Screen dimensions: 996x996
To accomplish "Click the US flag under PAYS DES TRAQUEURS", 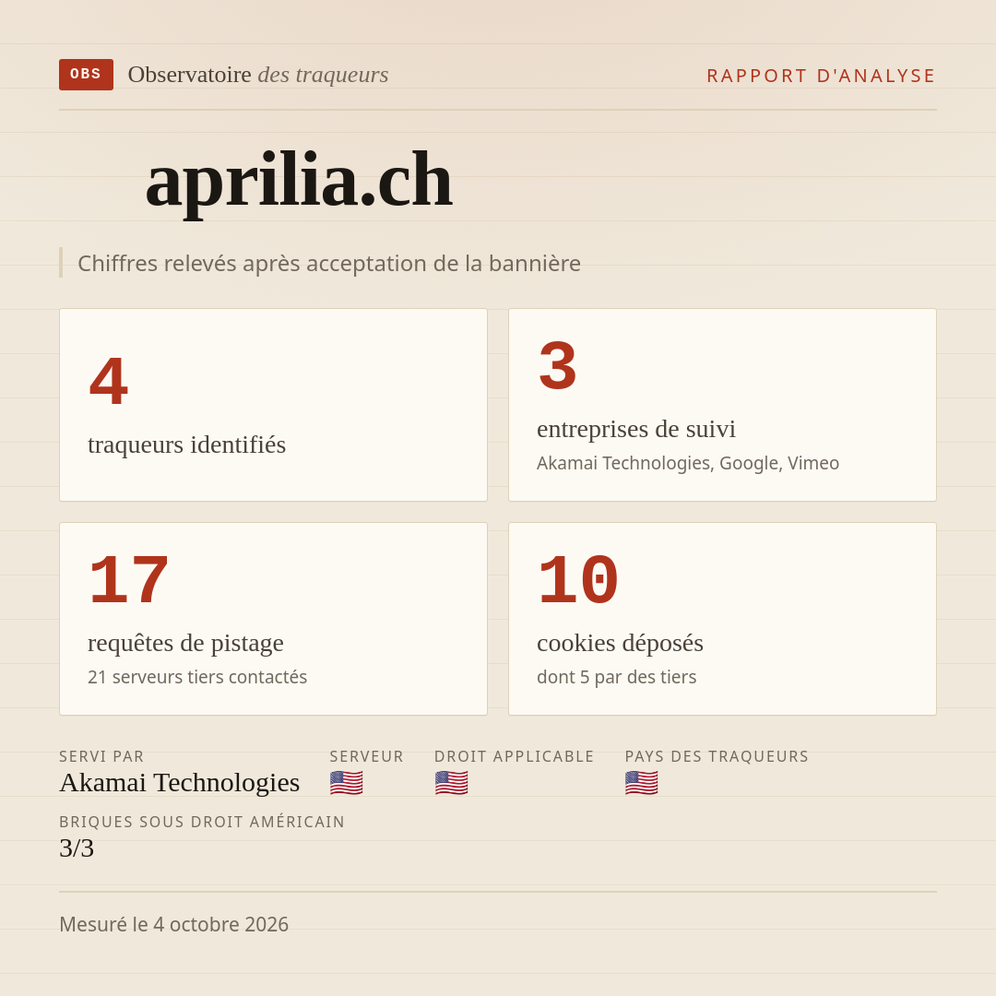I will [641, 783].
